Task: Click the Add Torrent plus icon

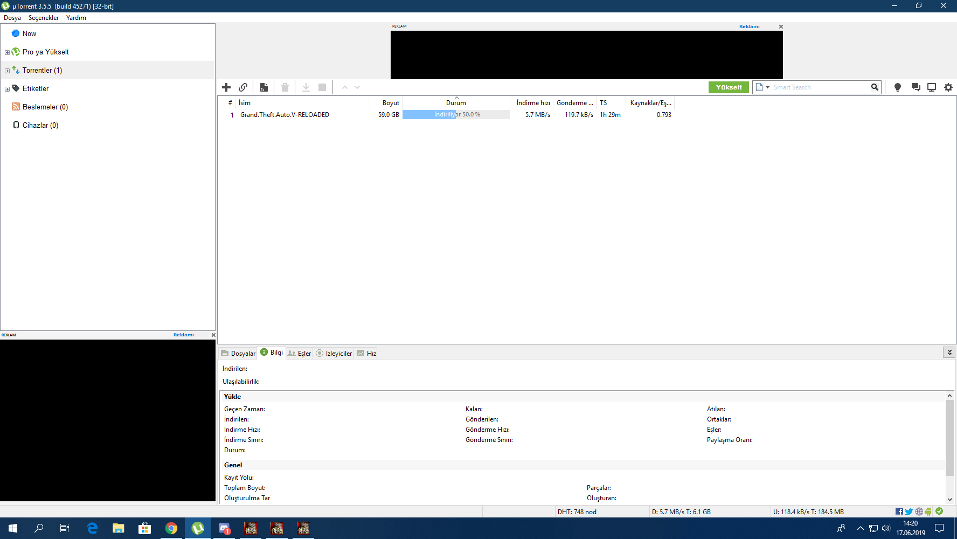Action: 226,87
